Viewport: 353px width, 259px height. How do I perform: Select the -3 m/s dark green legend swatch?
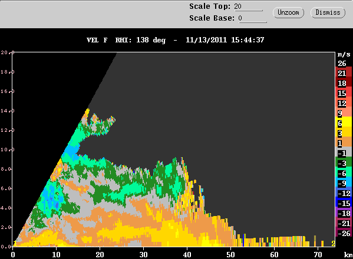(344, 162)
